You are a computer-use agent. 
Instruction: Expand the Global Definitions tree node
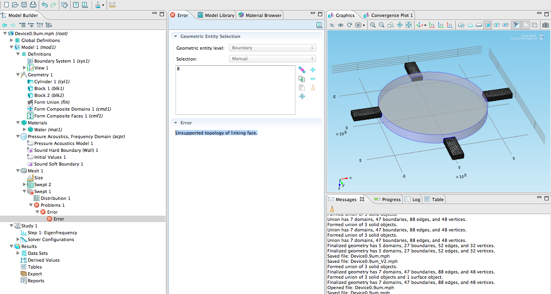point(12,40)
